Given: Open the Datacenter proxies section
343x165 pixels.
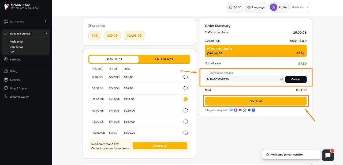Looking at the screenshot, I should pos(16,47).
